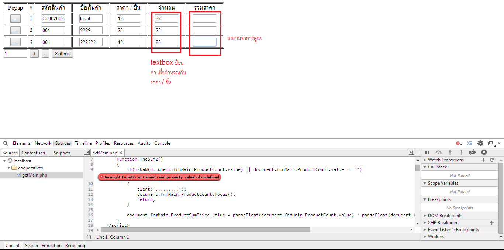Screen dimensions: 504x250
Task: Select Snippets navigator tab
Action: tap(62, 153)
